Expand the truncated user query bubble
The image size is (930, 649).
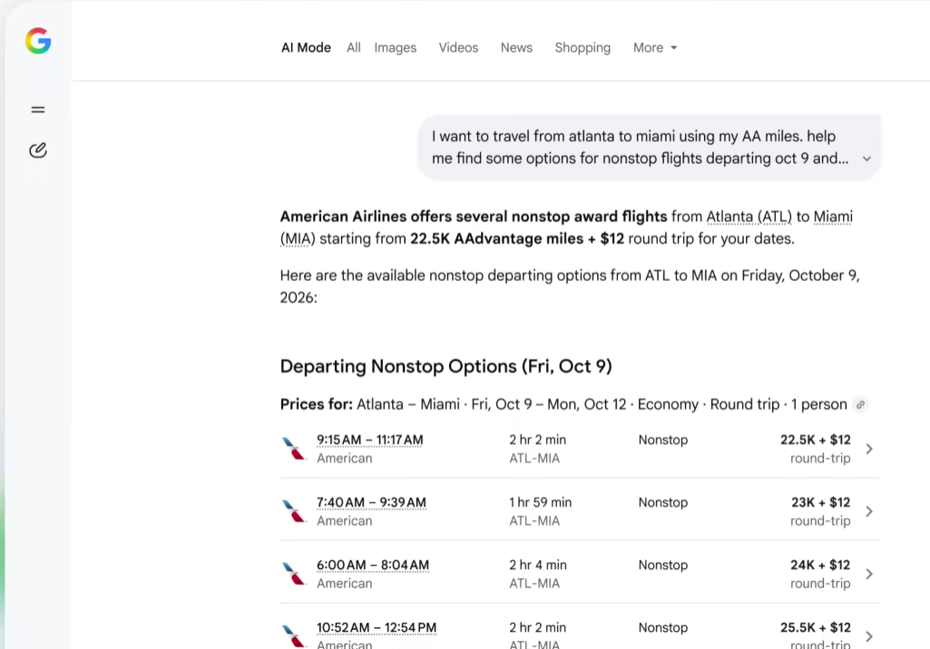coord(866,159)
